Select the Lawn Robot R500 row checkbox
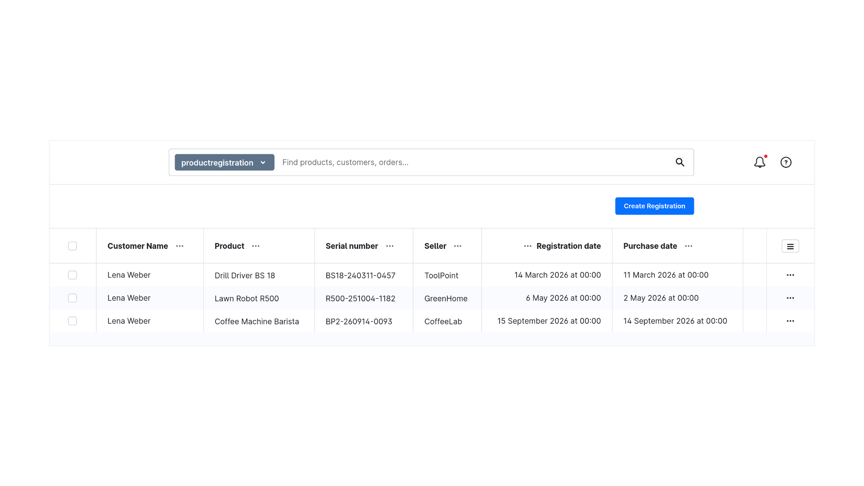 pos(72,298)
